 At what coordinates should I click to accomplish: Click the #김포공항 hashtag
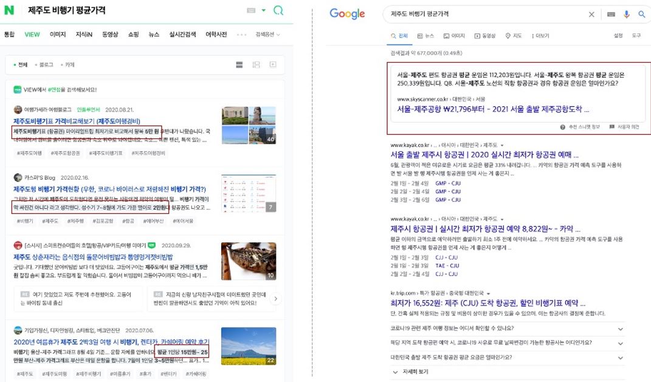pos(103,221)
